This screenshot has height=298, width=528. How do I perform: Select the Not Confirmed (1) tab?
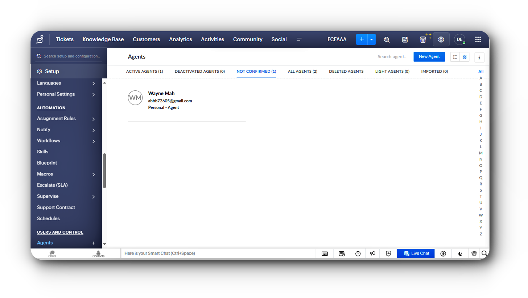pos(256,71)
